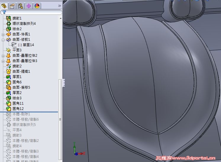This screenshot has width=221, height=162.
Task: Select the suppressed 環狀複製排列5 icon
Action: (9, 125)
